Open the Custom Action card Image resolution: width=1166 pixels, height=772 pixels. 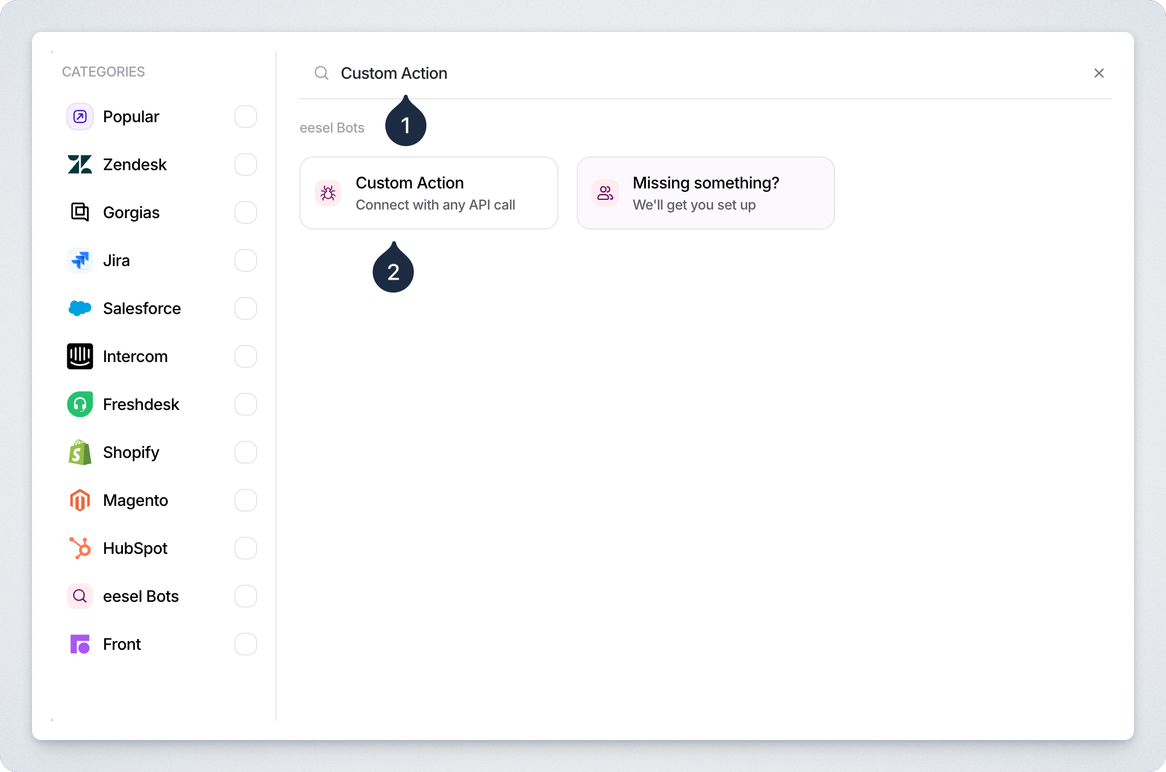[x=429, y=193]
